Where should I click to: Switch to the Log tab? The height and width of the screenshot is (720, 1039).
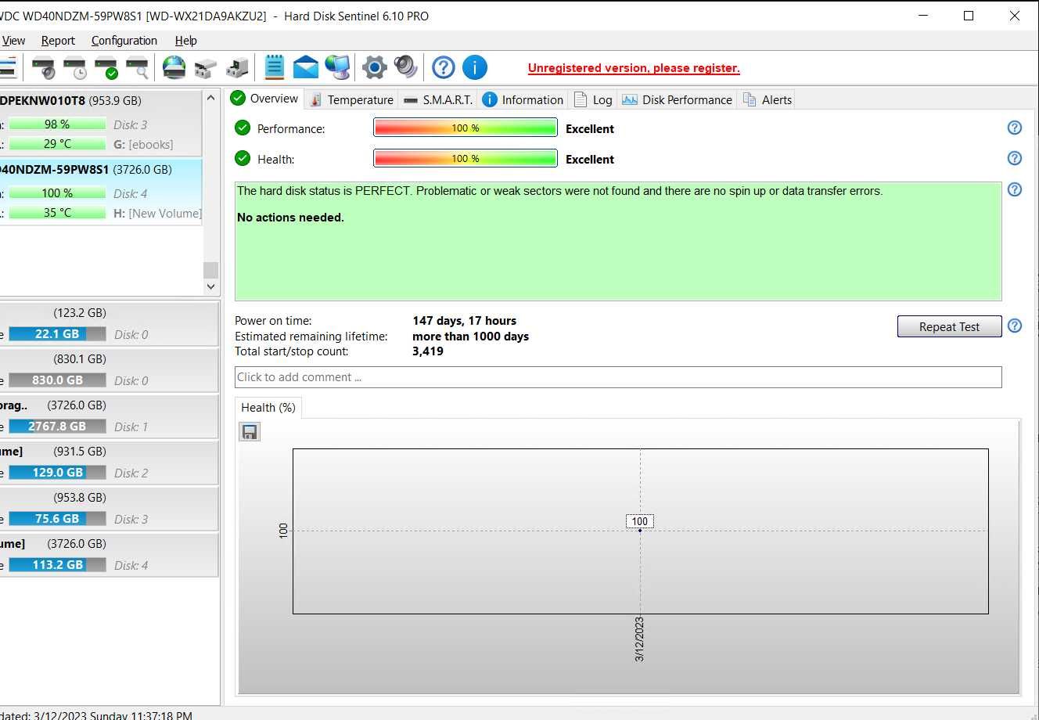(593, 99)
